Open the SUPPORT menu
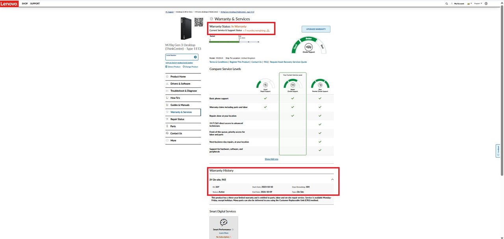Screen dimensions: 504x239 [x=35, y=4]
